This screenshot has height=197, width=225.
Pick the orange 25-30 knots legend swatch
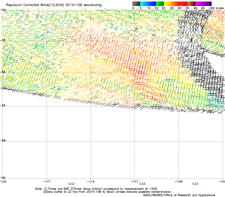[176, 4]
